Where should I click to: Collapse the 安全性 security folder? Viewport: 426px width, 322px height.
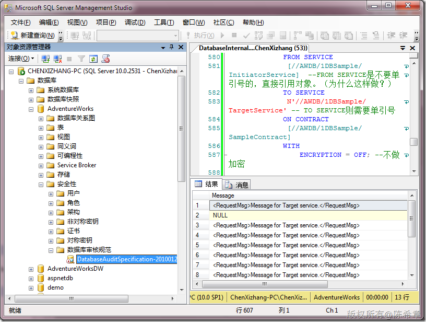[41, 185]
